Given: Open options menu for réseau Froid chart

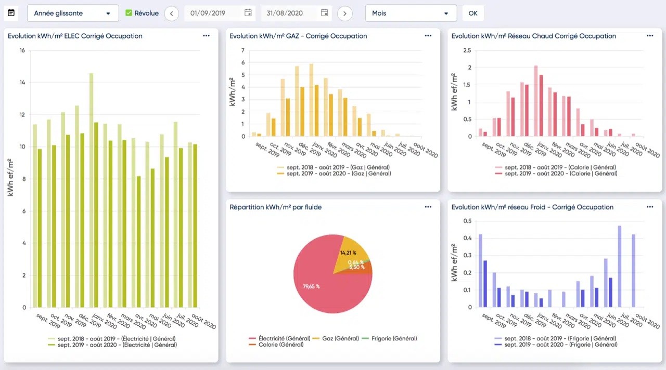Looking at the screenshot, I should (x=650, y=207).
